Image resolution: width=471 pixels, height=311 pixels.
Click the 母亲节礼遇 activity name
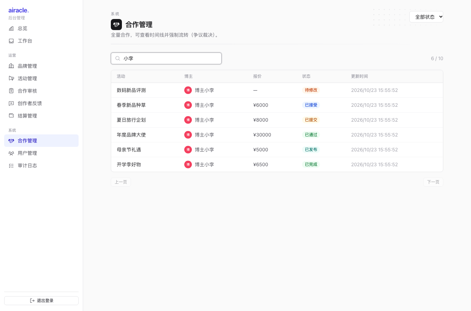click(129, 150)
